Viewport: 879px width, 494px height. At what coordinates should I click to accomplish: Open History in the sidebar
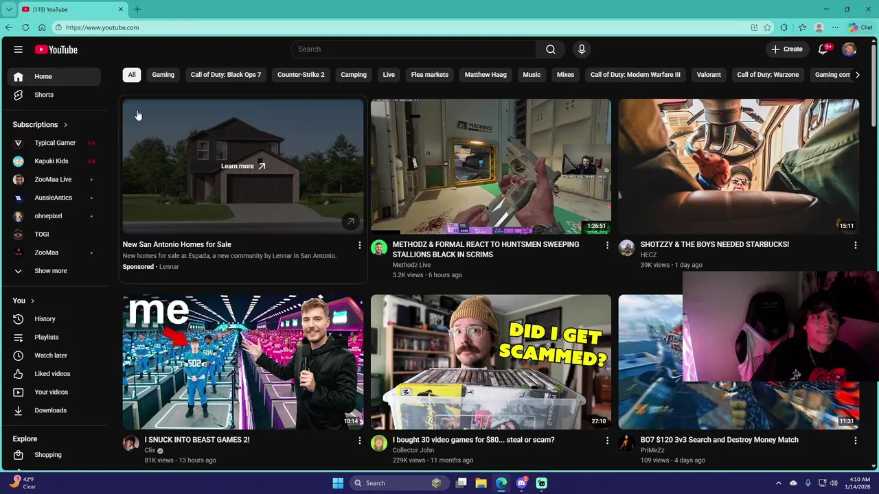tap(54, 319)
